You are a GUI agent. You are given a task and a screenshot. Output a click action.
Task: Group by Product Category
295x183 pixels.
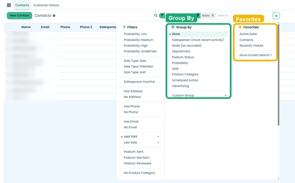[x=185, y=74]
